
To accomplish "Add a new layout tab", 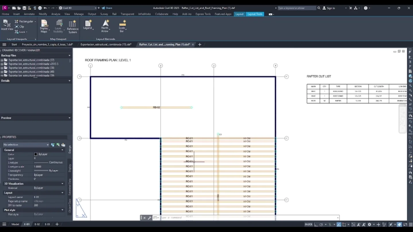I will [57, 224].
